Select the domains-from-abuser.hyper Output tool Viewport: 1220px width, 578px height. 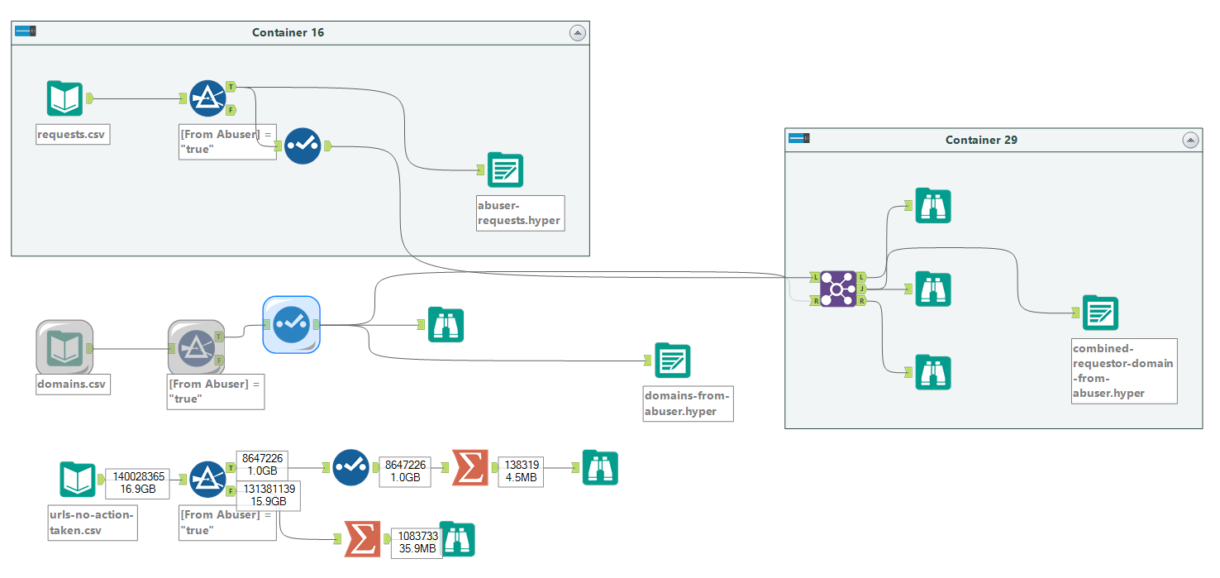[x=672, y=361]
